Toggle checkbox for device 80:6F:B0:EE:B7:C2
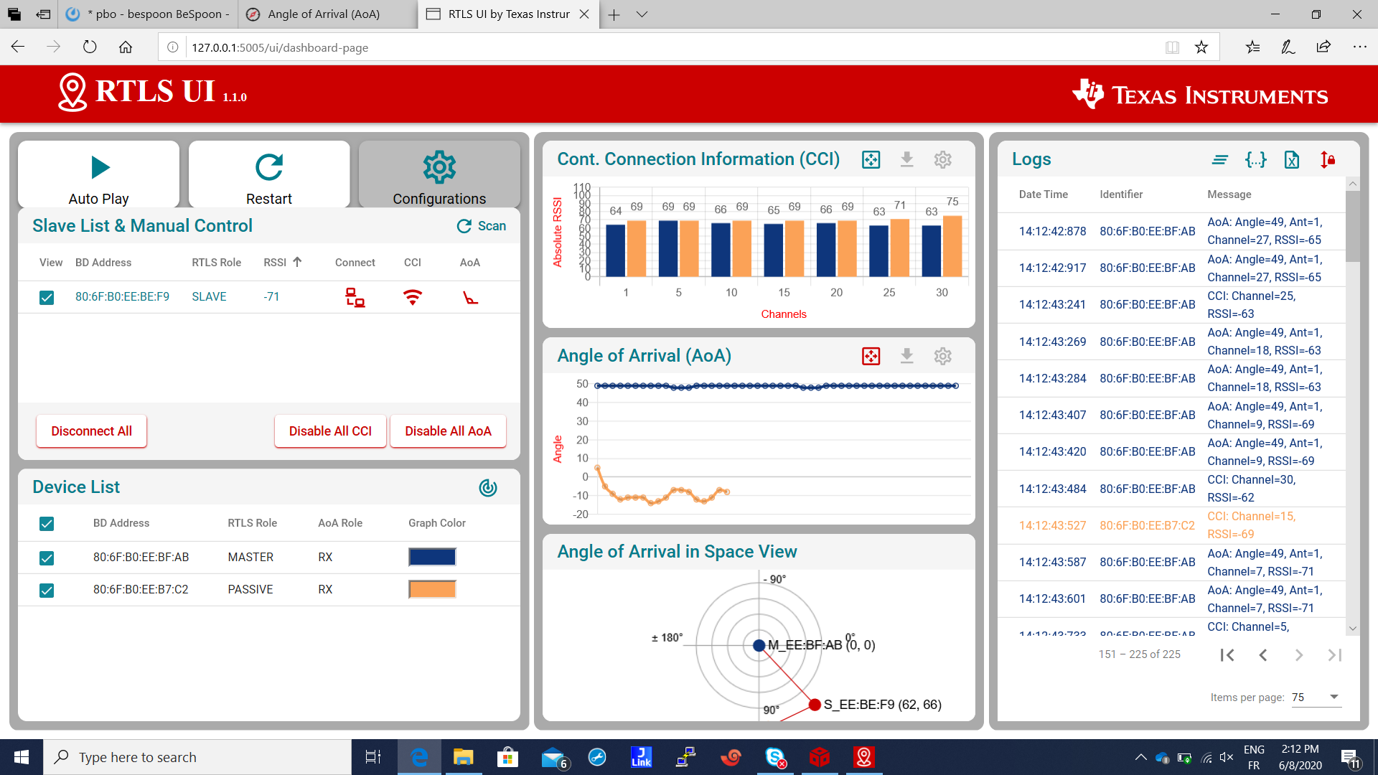1378x775 pixels. point(47,591)
